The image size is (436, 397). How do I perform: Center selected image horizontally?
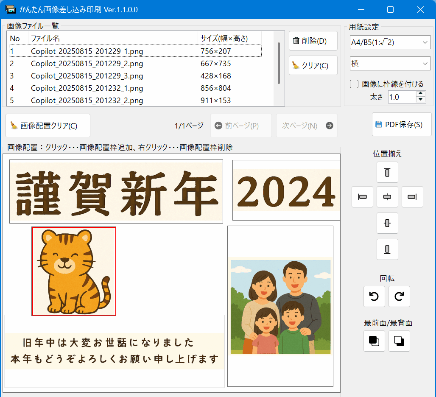tap(387, 197)
